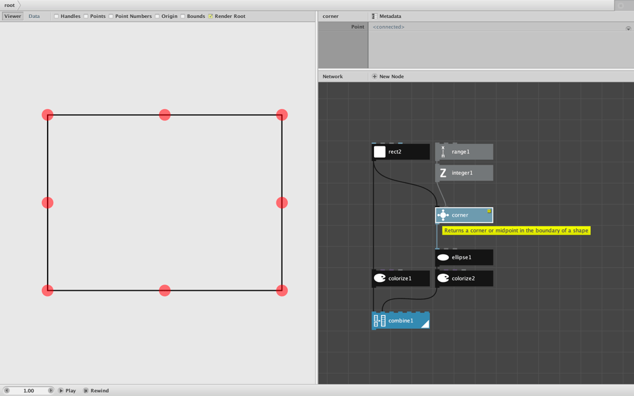Screen dimensions: 634x396
Task: Expand the Point port menu arrow
Action: pyautogui.click(x=628, y=29)
